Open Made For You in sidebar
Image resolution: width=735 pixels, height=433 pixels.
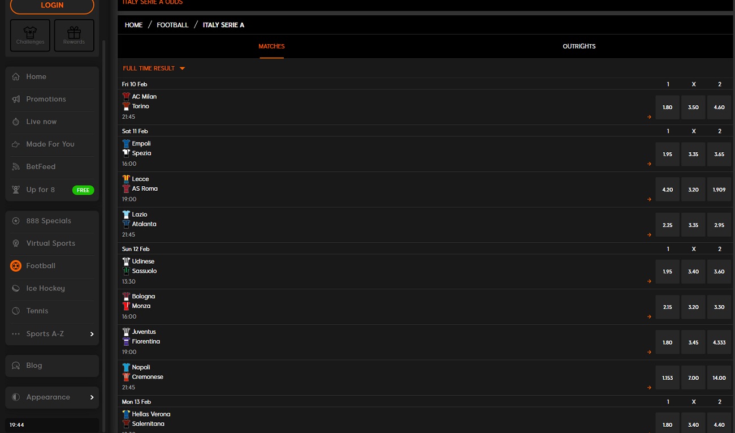tap(52, 144)
